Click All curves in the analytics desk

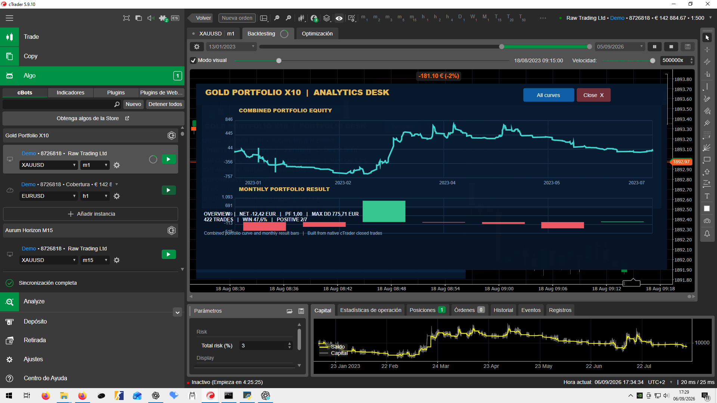tap(548, 95)
